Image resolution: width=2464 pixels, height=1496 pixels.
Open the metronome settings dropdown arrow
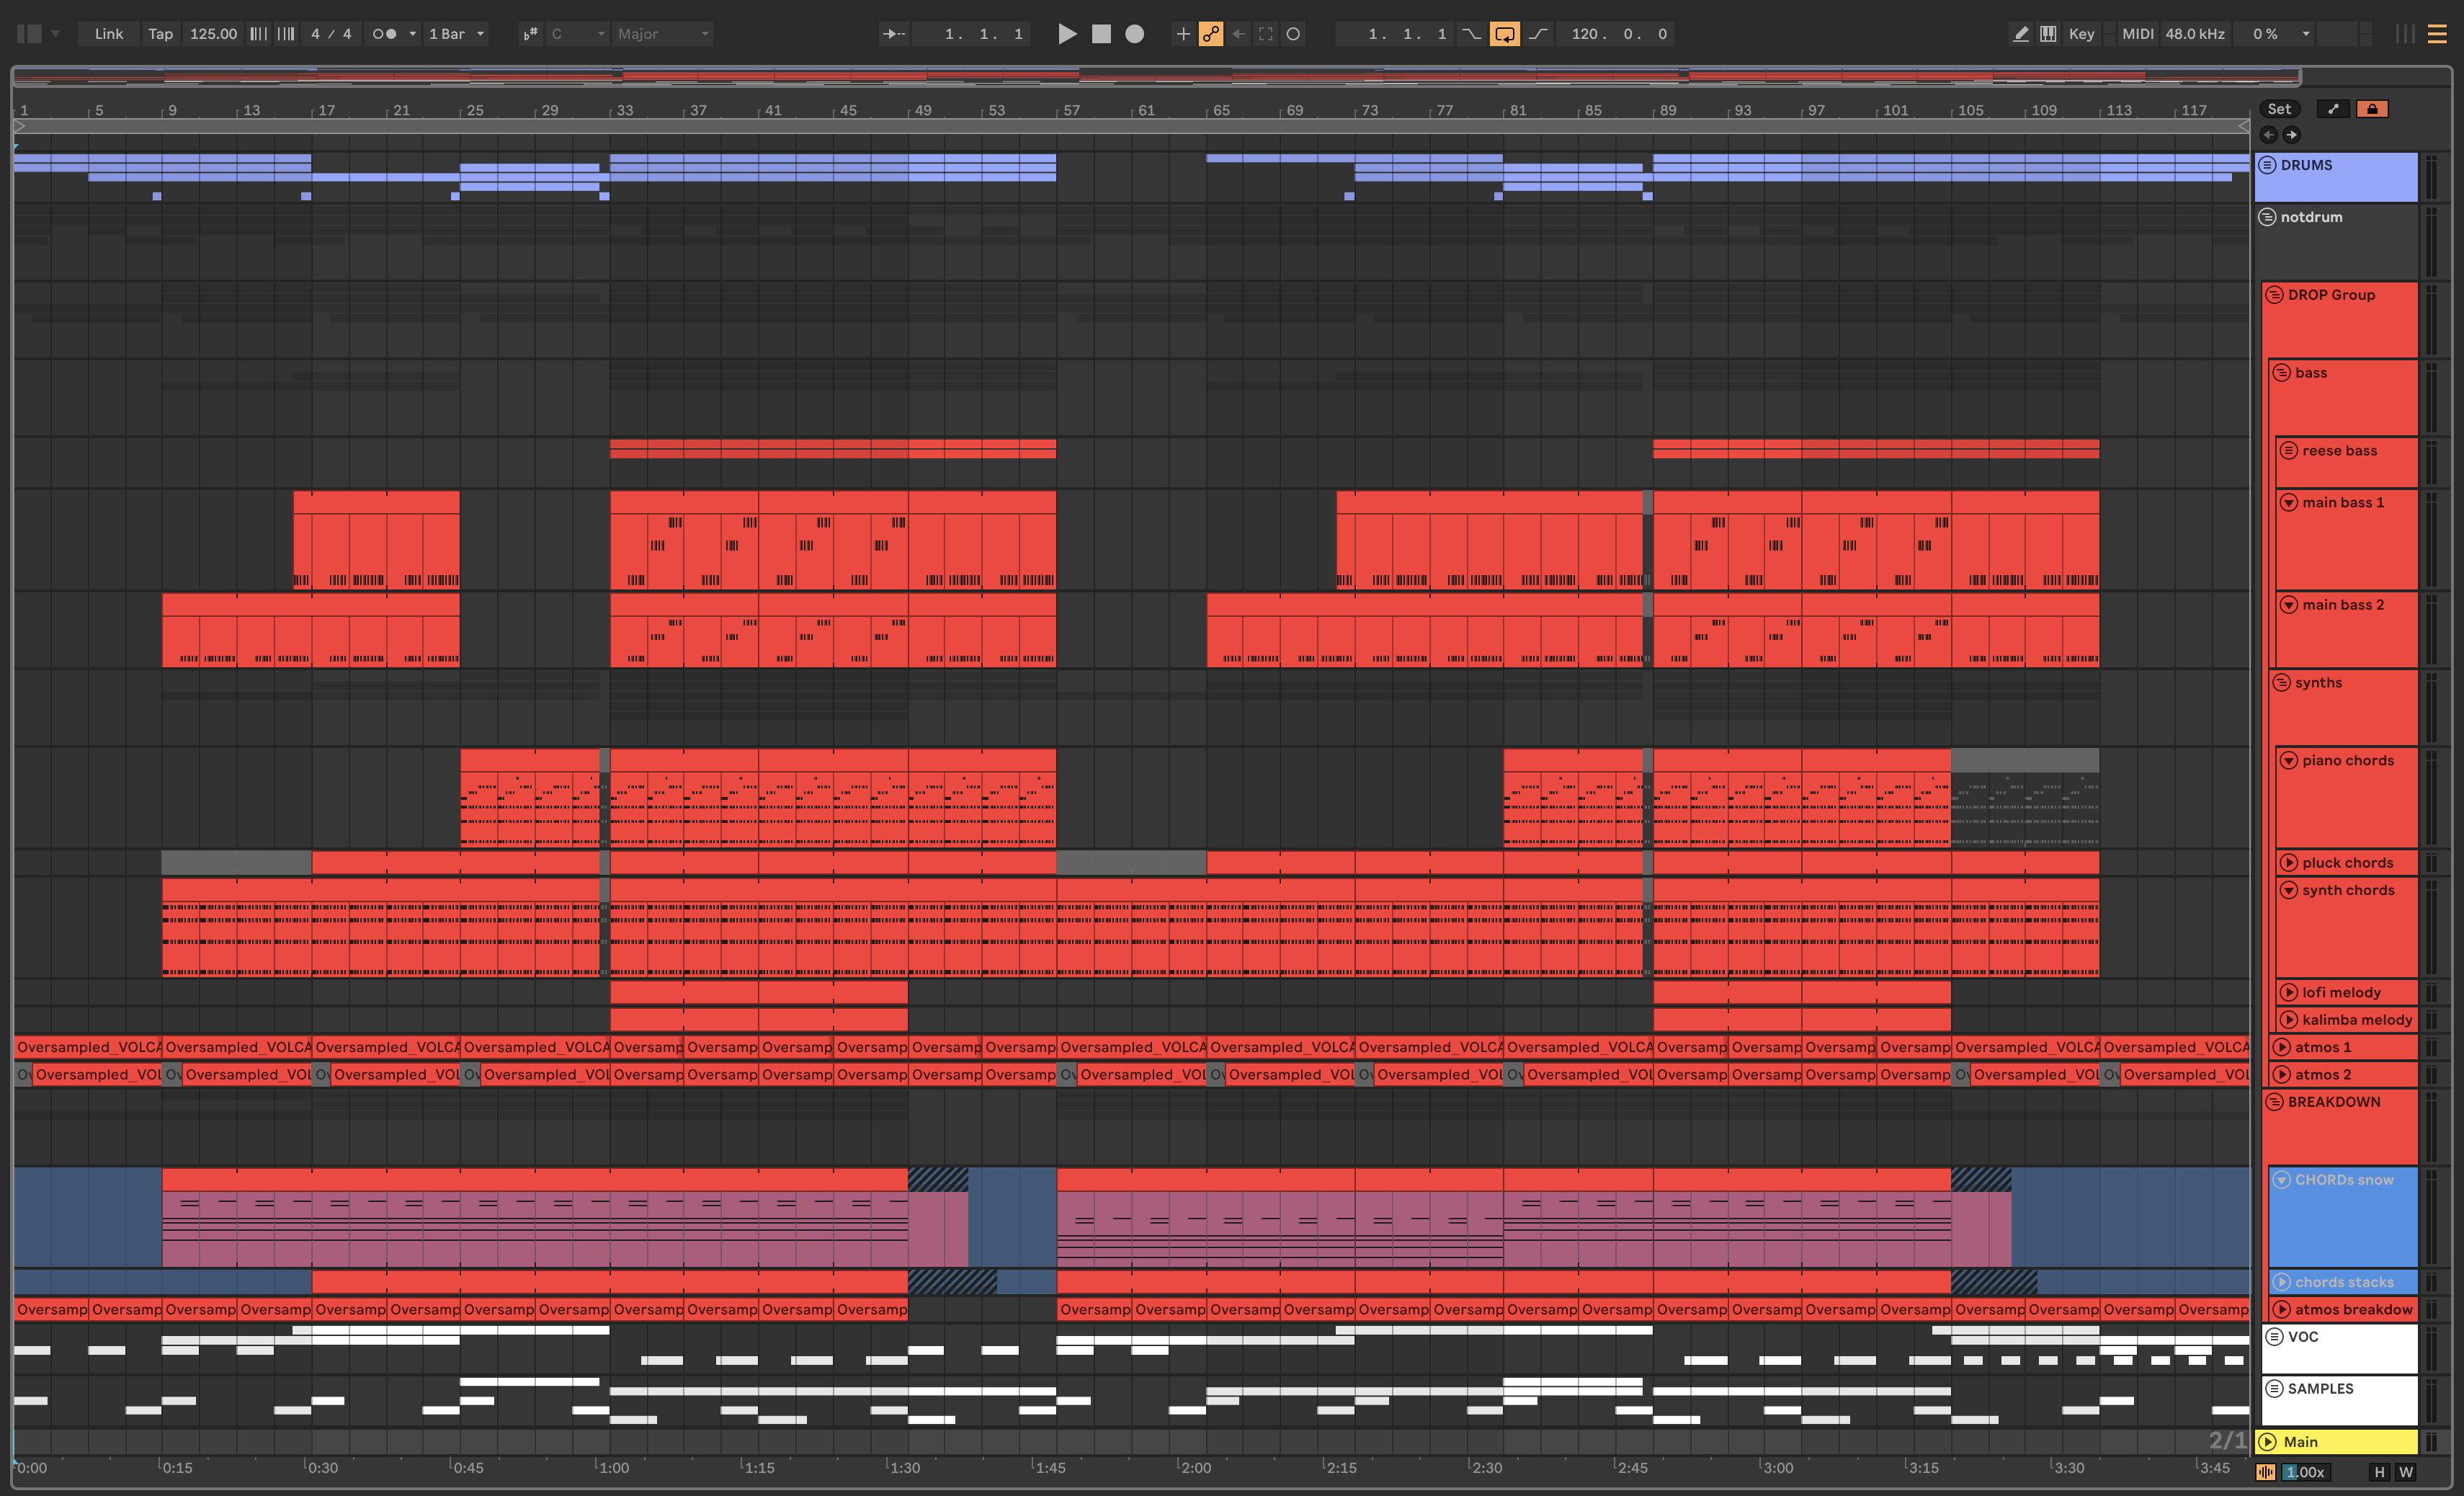412,34
